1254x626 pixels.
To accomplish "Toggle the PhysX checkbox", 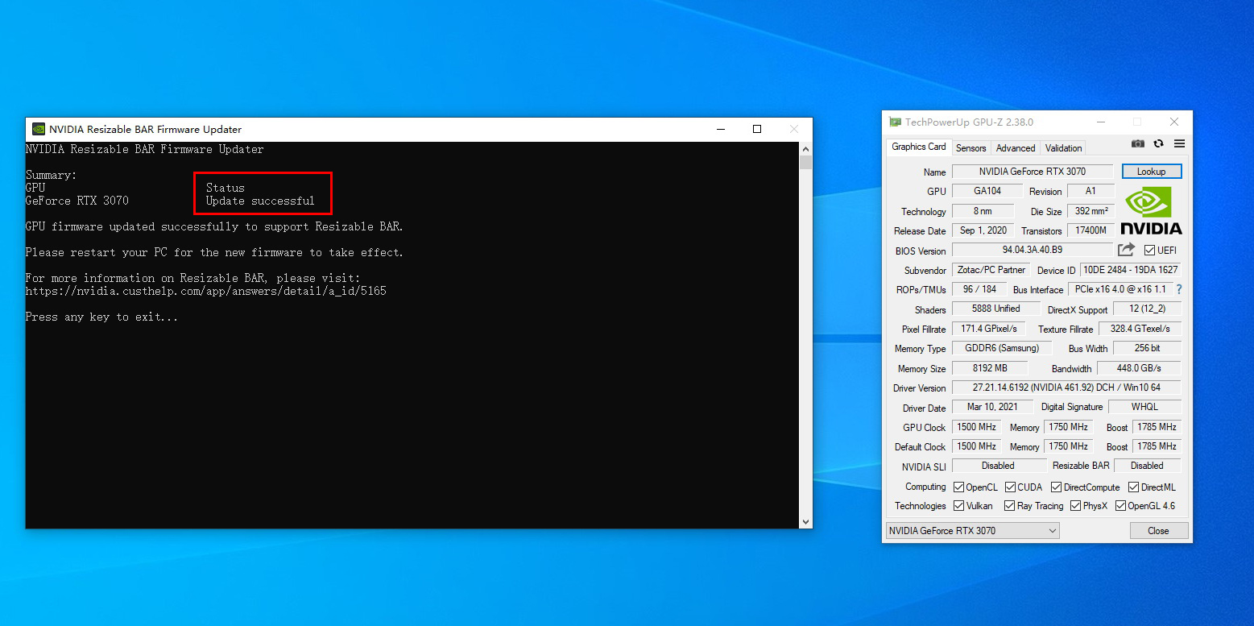I will tap(1075, 506).
